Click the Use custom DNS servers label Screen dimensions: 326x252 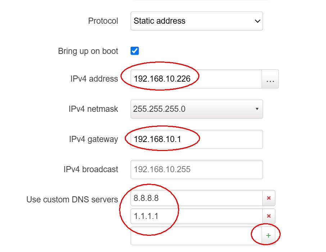click(72, 200)
